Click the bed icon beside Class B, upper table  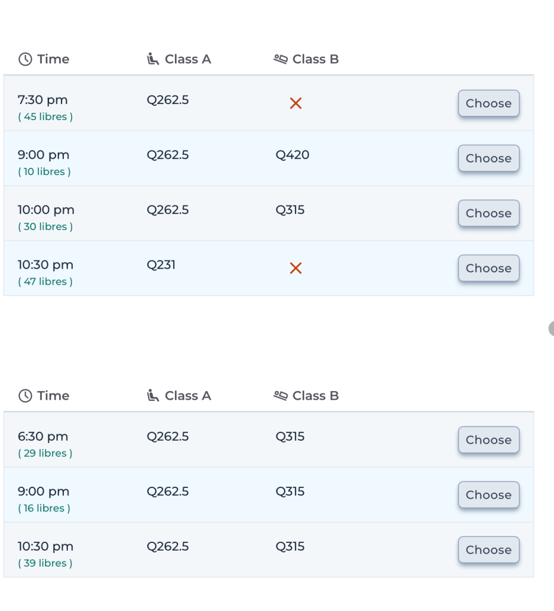tap(281, 59)
